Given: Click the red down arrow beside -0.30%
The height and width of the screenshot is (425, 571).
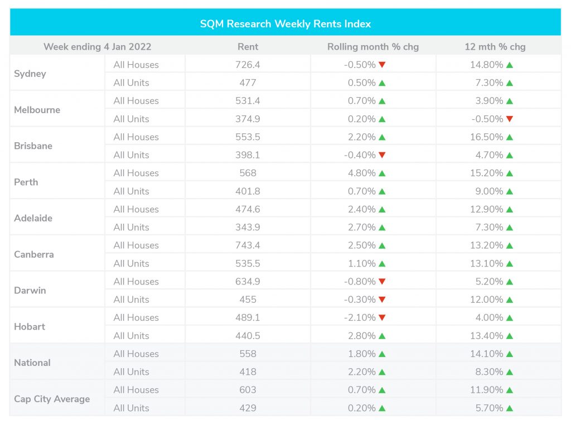Looking at the screenshot, I should tap(382, 300).
